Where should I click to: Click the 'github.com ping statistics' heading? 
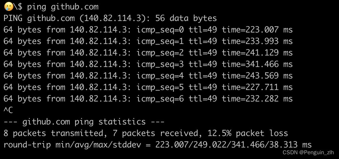pyautogui.click(x=84, y=122)
